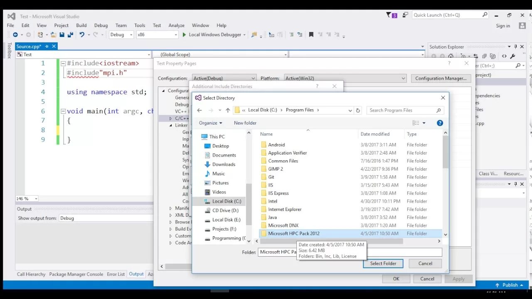Click New folder in Select Directory
The height and width of the screenshot is (299, 532).
pyautogui.click(x=245, y=123)
